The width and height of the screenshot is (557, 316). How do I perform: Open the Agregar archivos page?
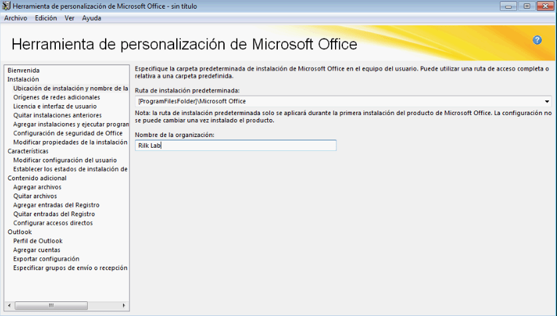(x=37, y=187)
